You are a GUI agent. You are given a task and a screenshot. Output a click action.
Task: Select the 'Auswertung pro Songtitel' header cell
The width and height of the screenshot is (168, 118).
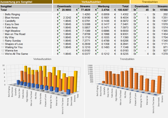tap(26, 2)
